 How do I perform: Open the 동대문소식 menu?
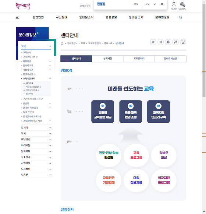click(86, 17)
